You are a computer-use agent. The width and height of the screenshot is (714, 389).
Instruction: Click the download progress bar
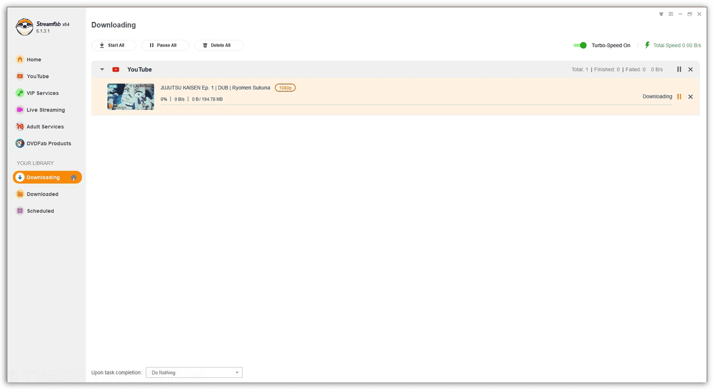(416, 104)
